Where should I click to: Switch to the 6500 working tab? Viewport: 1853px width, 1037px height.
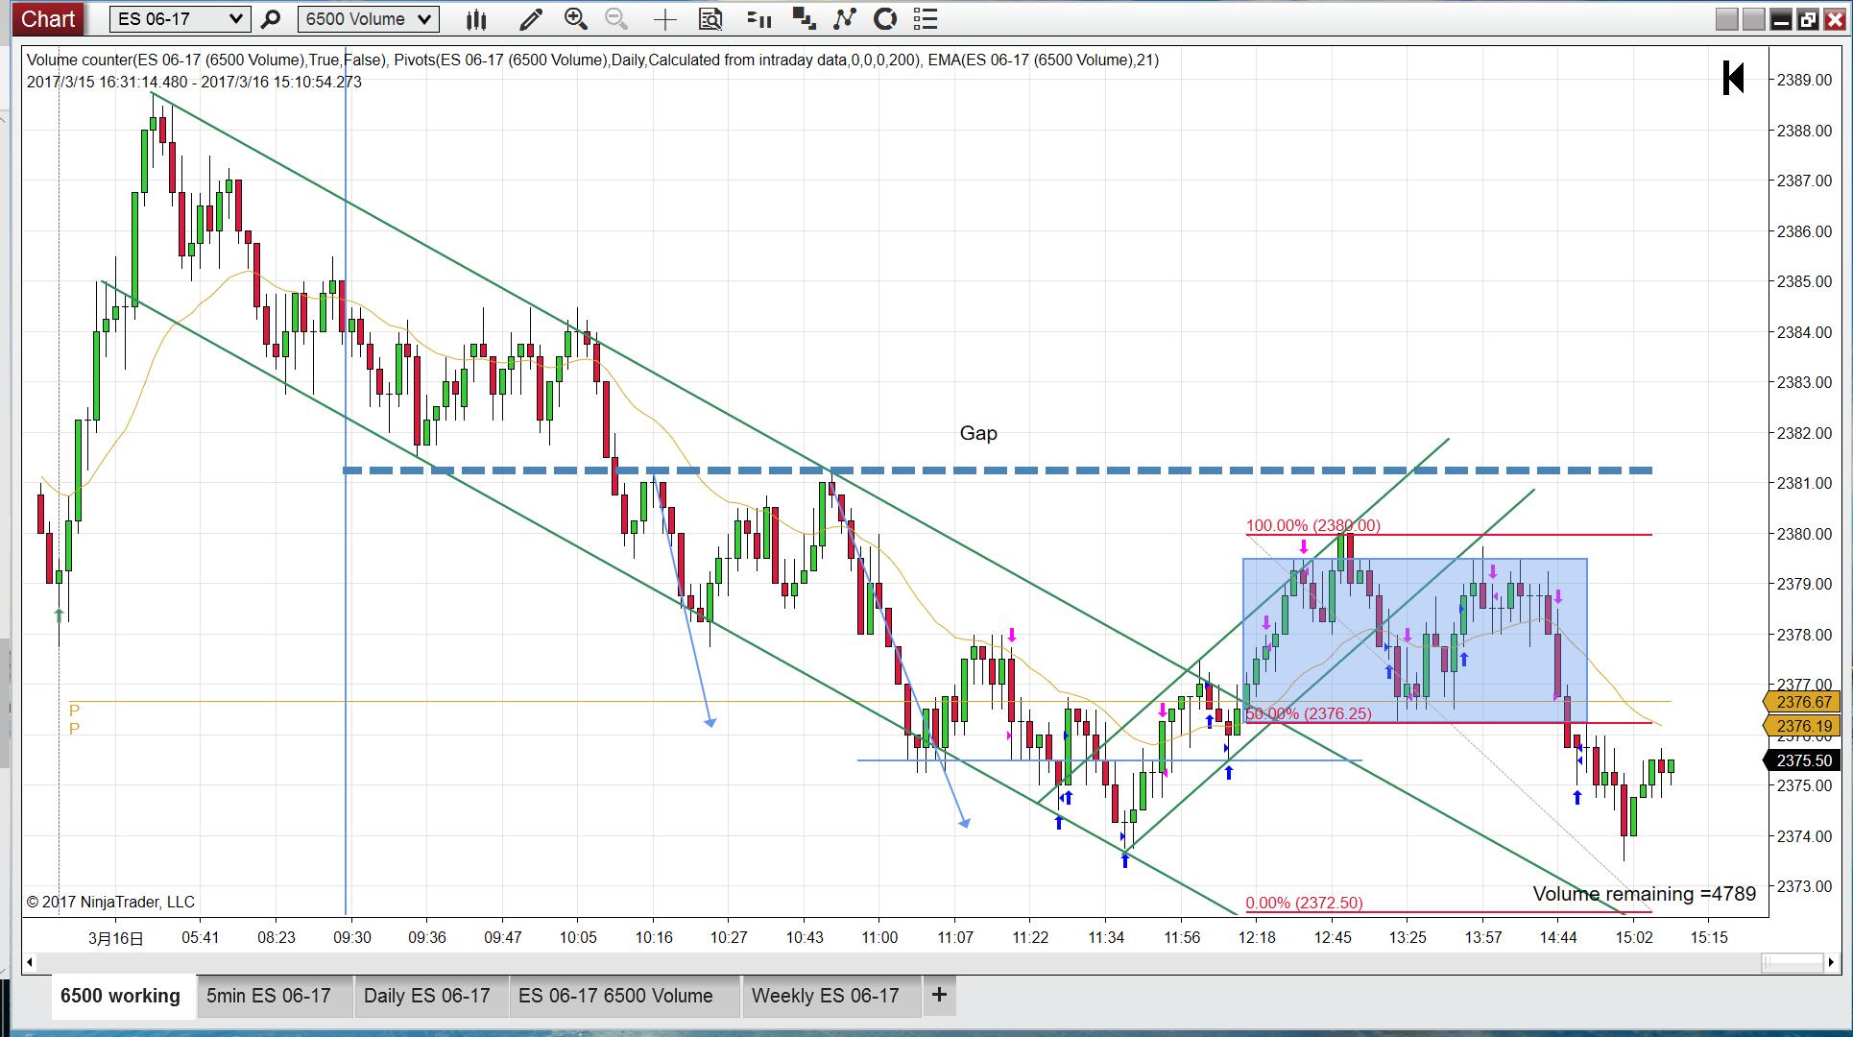pyautogui.click(x=120, y=996)
